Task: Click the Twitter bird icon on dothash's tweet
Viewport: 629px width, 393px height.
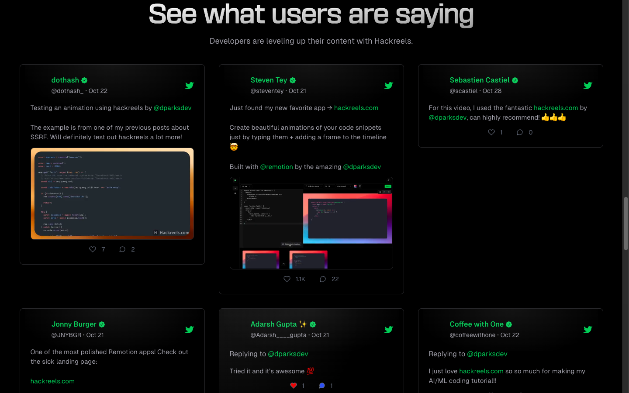Action: pos(189,86)
